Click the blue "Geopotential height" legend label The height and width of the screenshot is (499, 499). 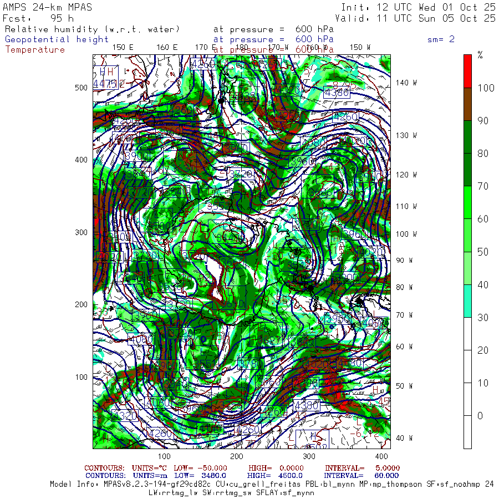click(x=57, y=39)
